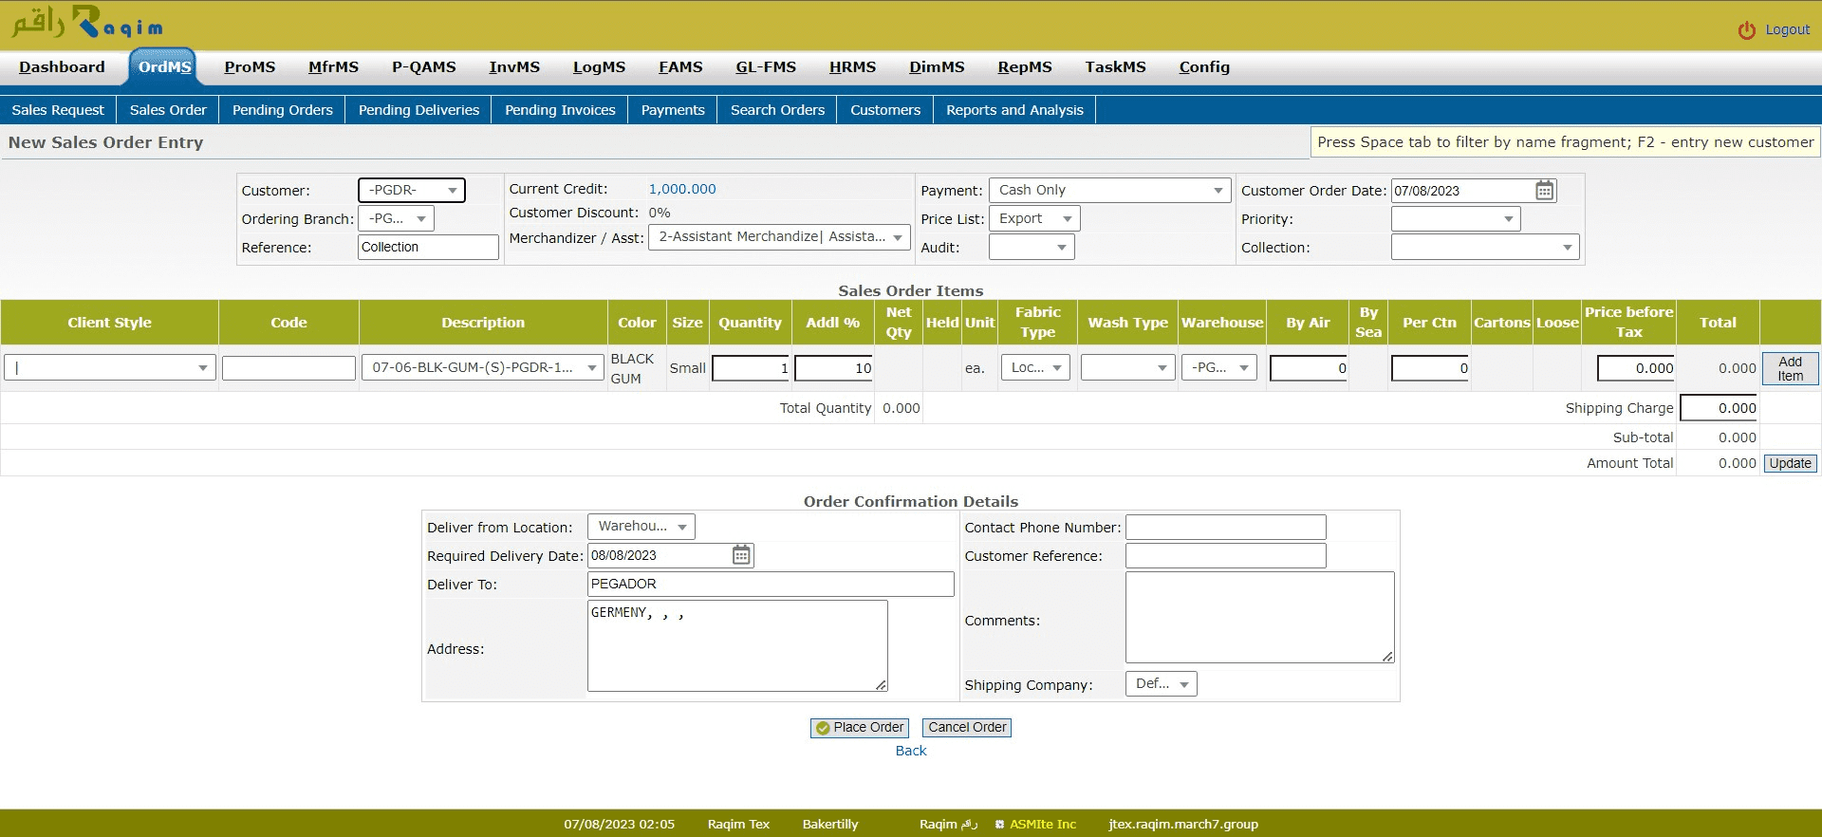
Task: Open the Sales Request submenu
Action: 58,110
